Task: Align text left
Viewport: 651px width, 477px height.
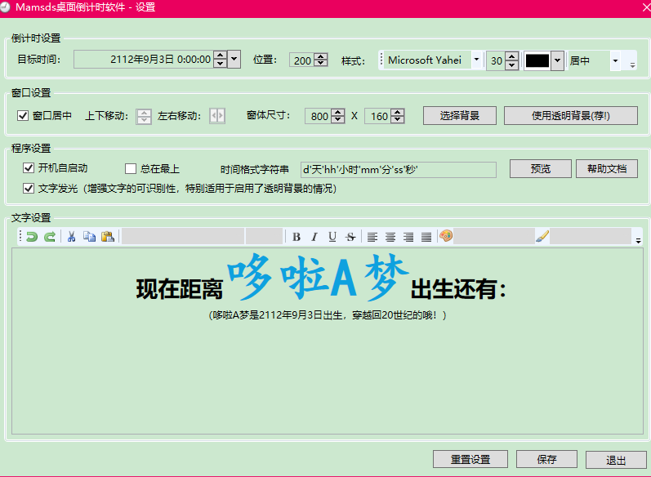Action: [x=372, y=237]
